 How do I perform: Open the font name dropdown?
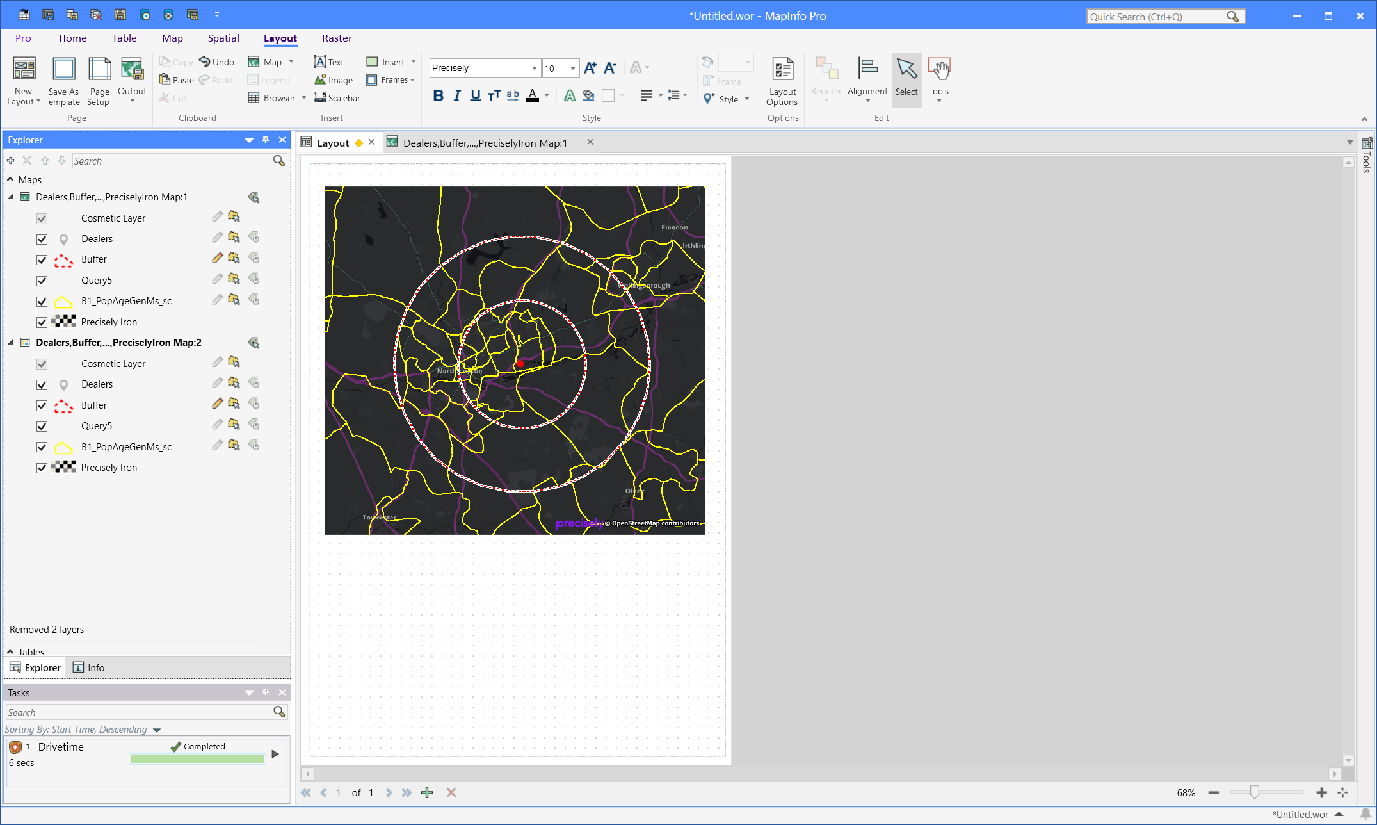coord(534,69)
